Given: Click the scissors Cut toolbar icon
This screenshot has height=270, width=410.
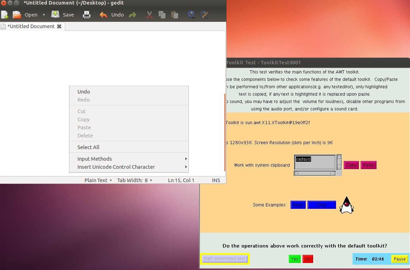Looking at the screenshot, I should pyautogui.click(x=149, y=15).
